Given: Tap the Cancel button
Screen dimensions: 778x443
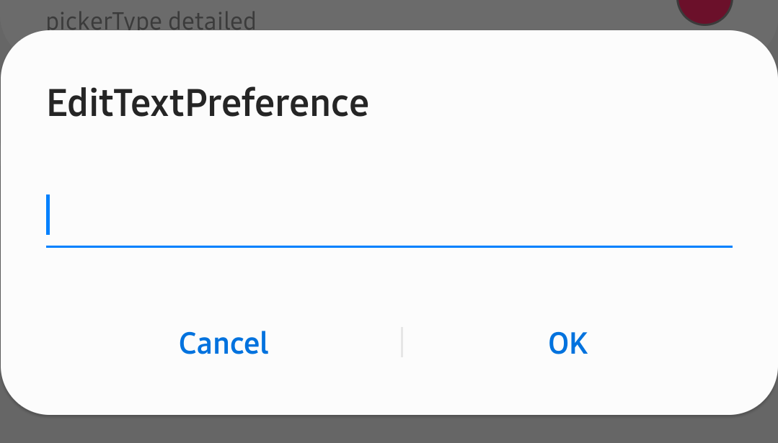Looking at the screenshot, I should pyautogui.click(x=224, y=344).
